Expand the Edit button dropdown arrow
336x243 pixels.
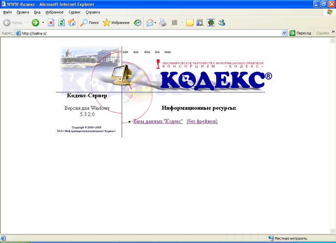pos(182,23)
